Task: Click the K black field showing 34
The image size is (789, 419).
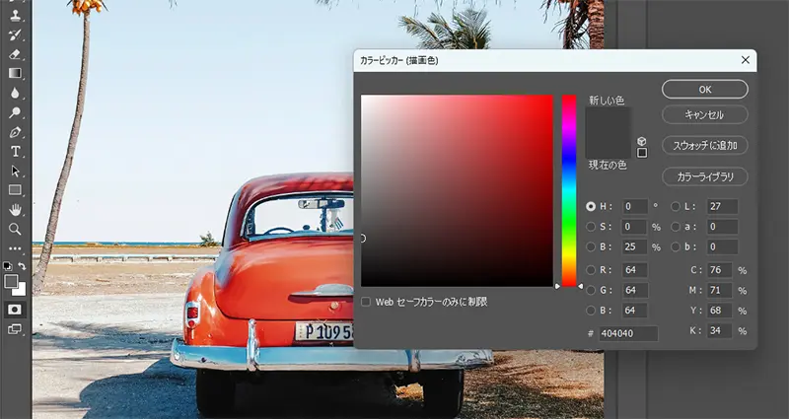Action: 720,330
